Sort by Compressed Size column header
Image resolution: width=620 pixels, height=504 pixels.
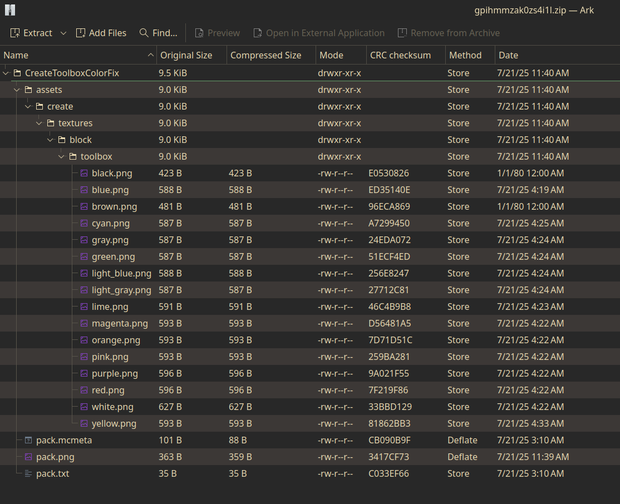tap(271, 55)
